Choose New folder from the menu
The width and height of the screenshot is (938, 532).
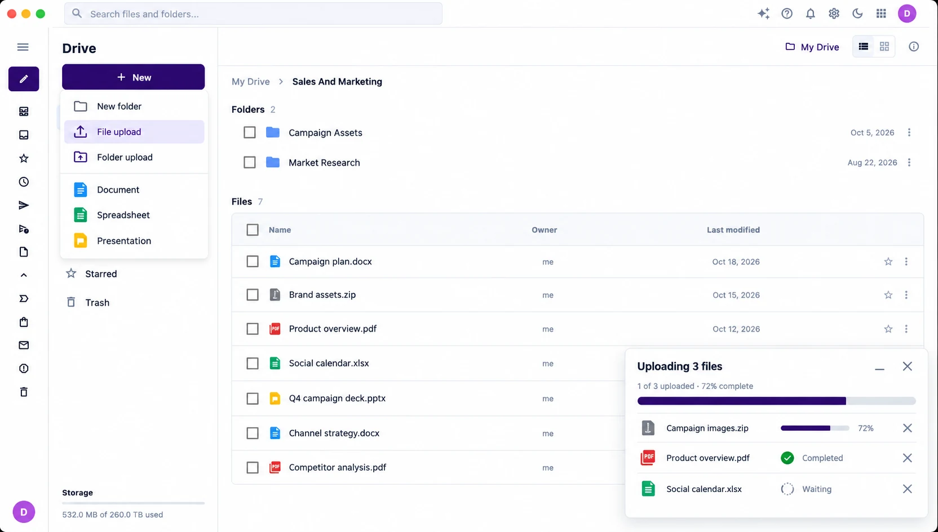coord(134,106)
